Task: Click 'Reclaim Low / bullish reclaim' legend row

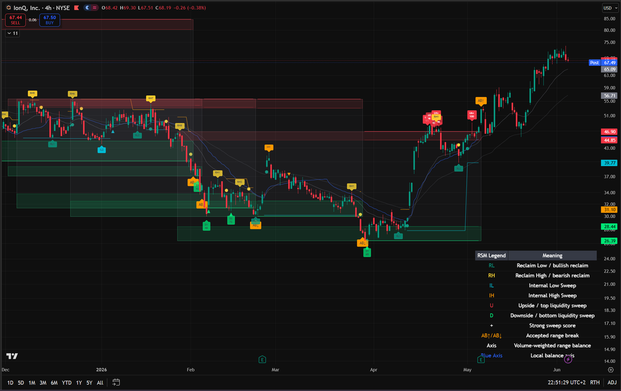Action: tap(536, 266)
